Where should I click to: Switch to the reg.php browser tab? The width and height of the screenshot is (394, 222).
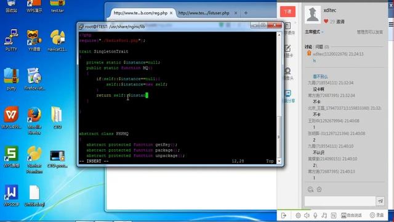pyautogui.click(x=140, y=13)
